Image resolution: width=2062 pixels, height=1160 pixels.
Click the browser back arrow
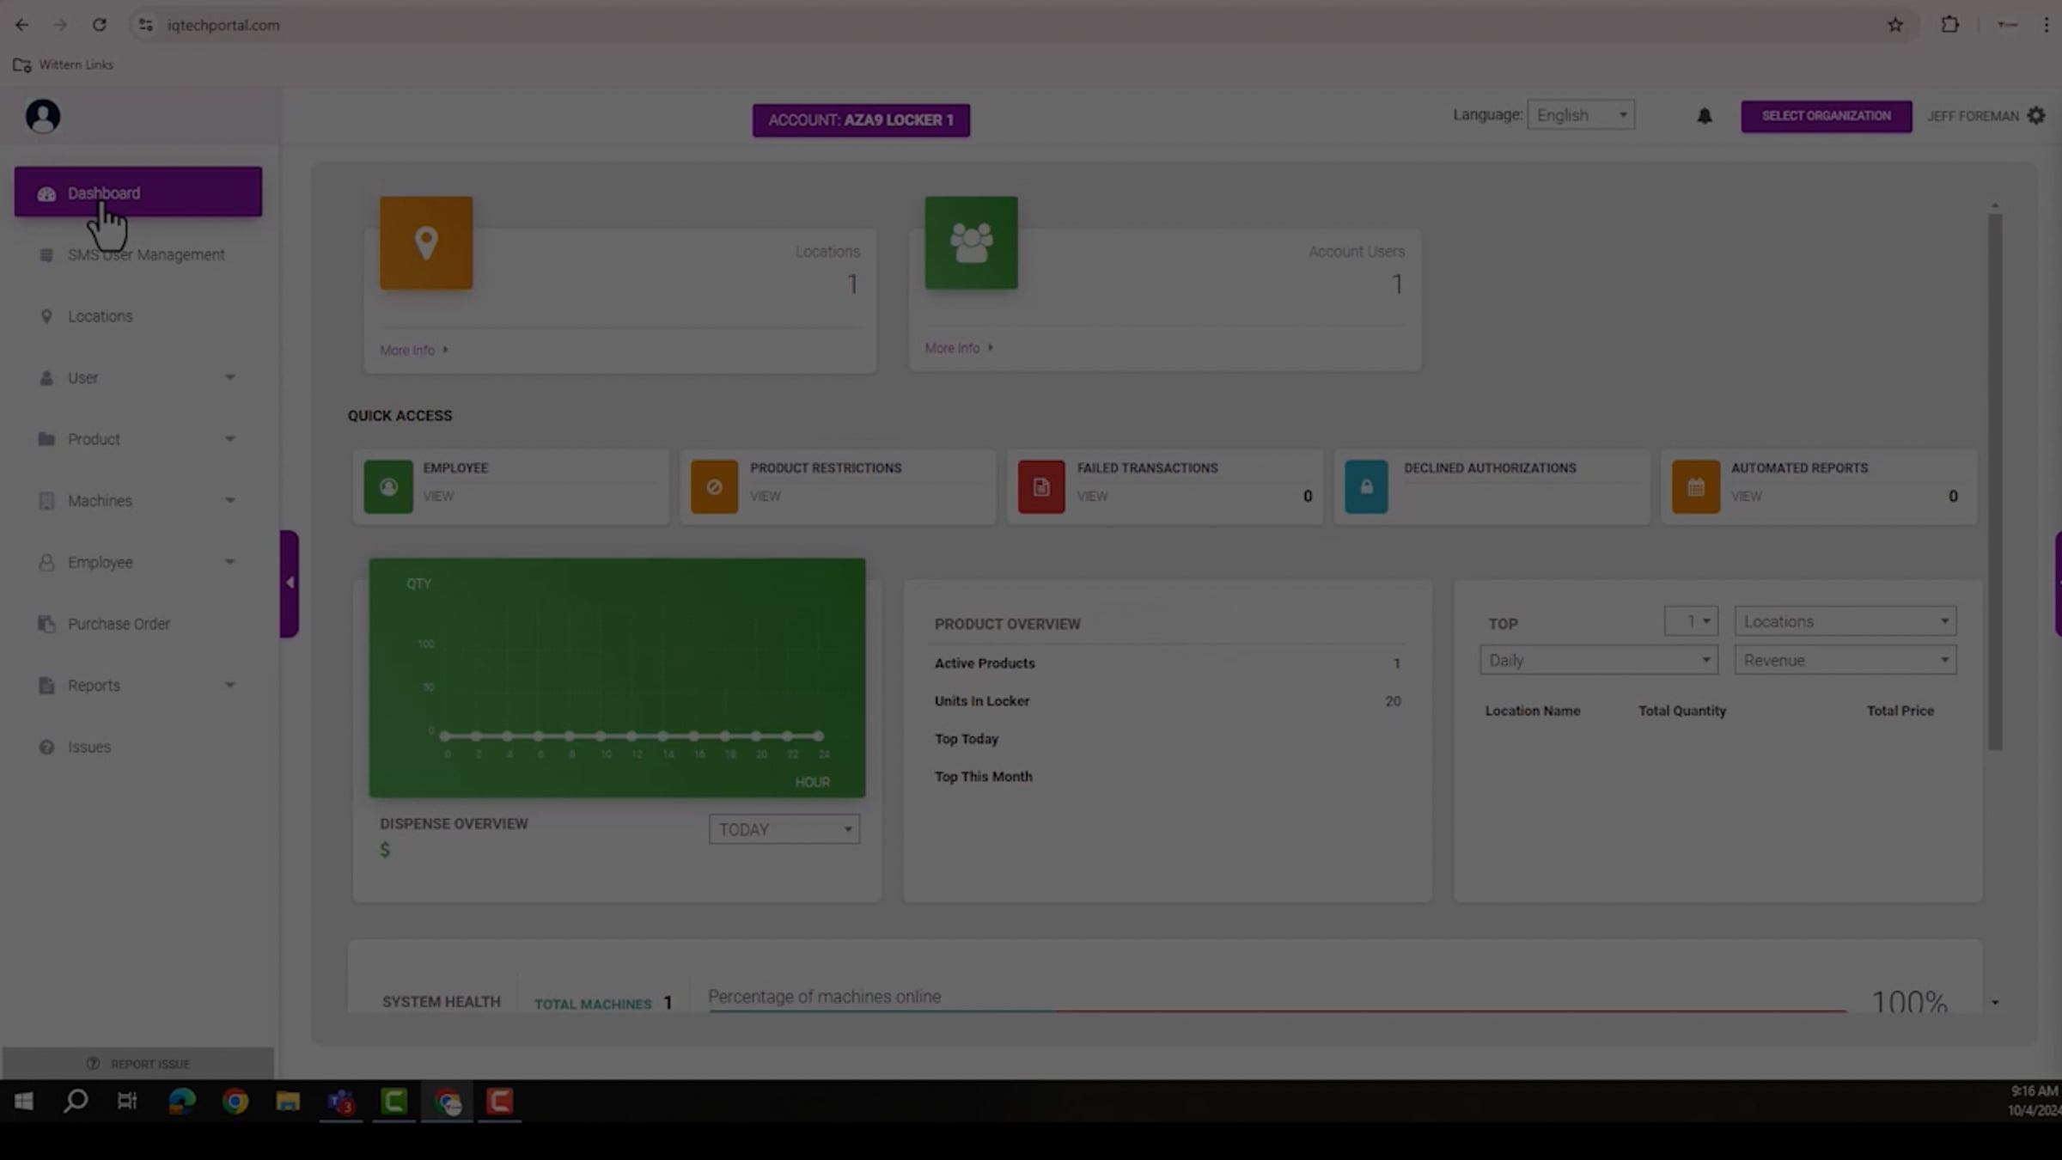click(x=21, y=25)
